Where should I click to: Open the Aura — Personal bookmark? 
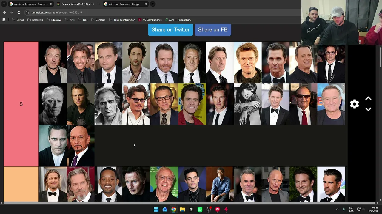(178, 20)
